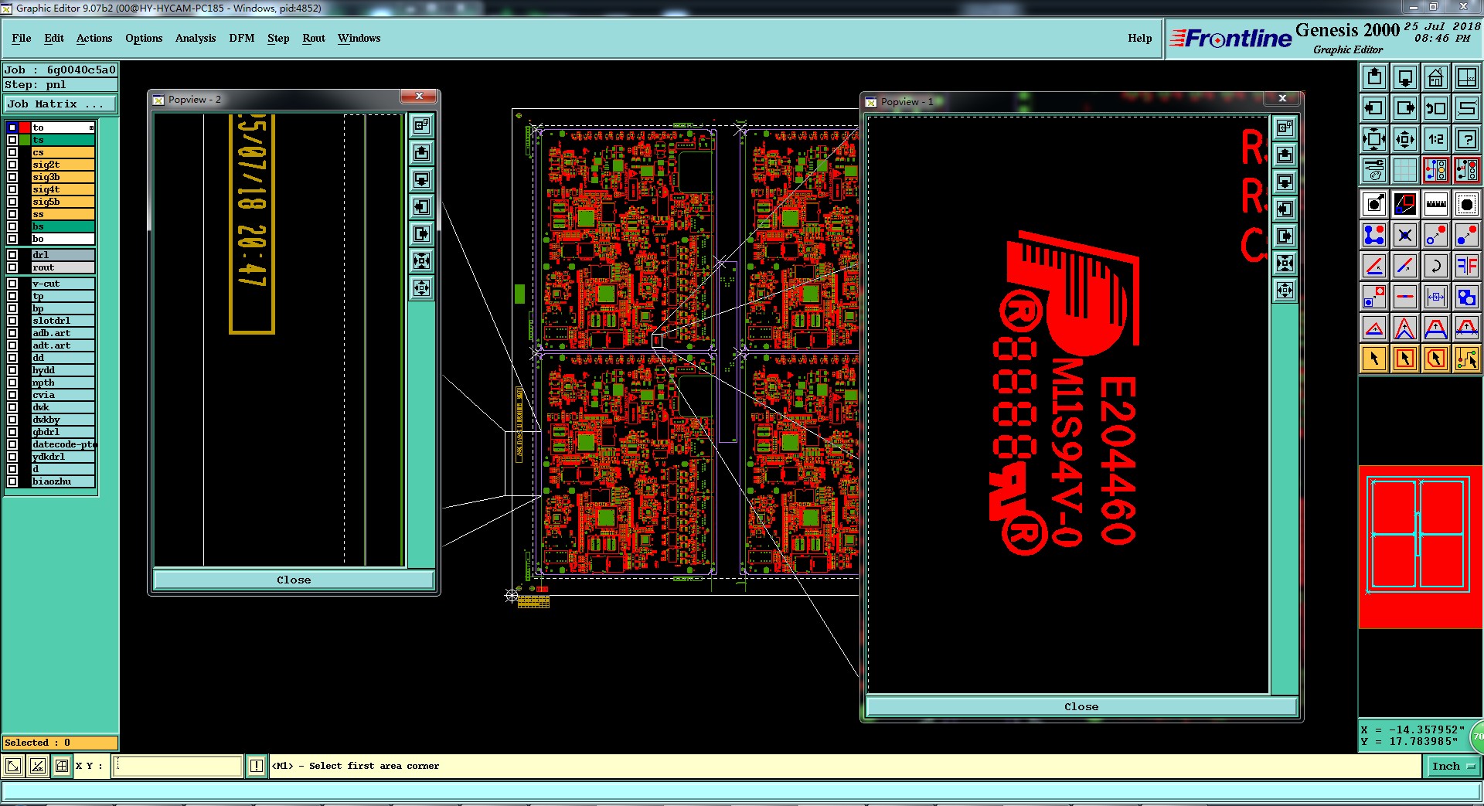Open the Rout menu
The width and height of the screenshot is (1484, 806).
pyautogui.click(x=314, y=38)
